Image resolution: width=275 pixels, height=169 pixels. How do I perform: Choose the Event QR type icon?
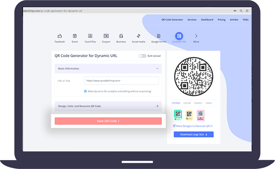click(x=75, y=36)
